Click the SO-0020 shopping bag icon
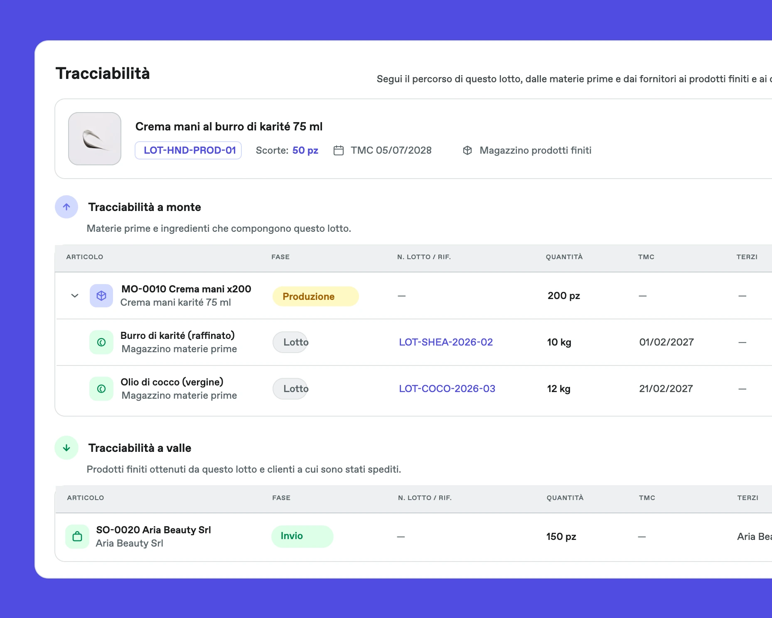 click(x=77, y=537)
